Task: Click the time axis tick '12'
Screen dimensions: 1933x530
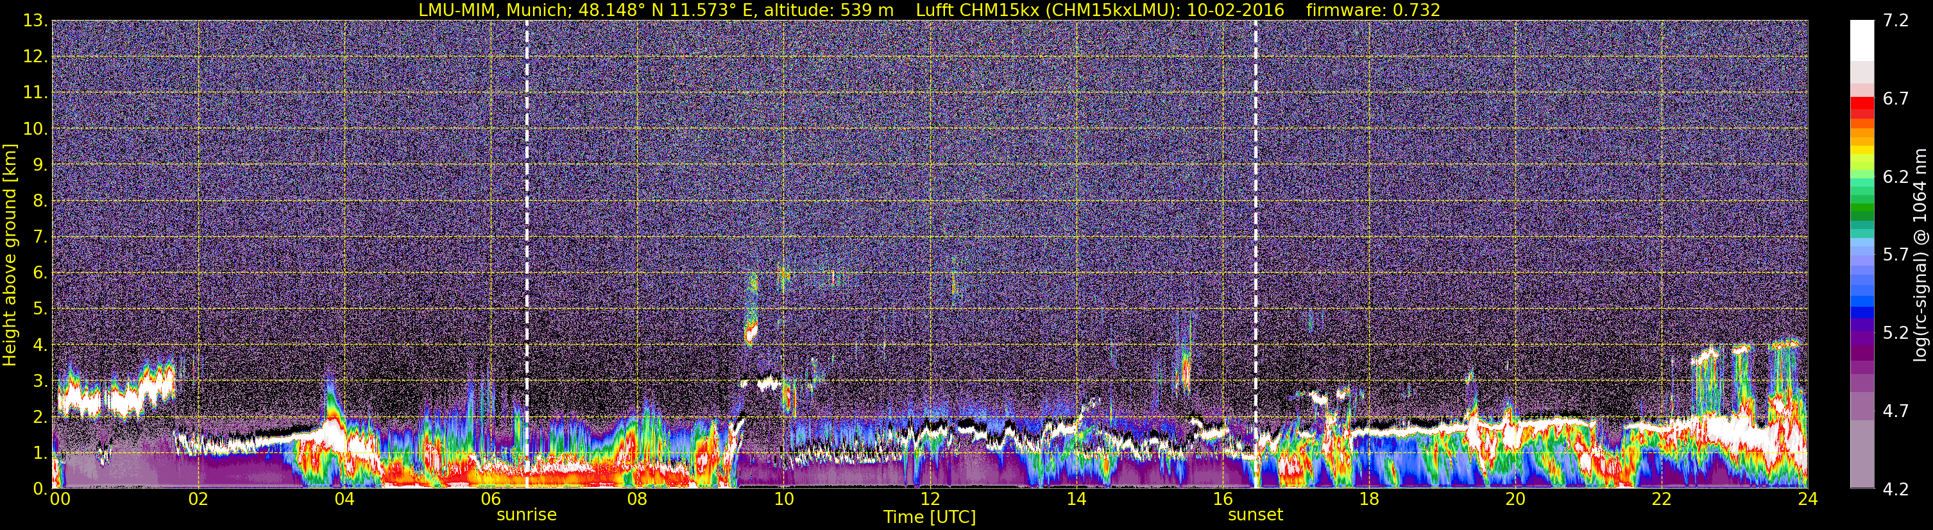Action: tap(930, 499)
